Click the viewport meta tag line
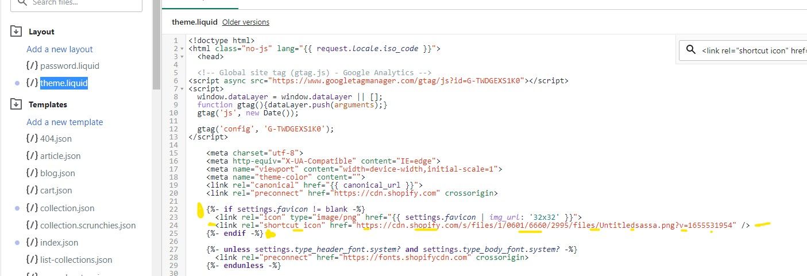Viewport: 807px width, 276px height. 354,169
